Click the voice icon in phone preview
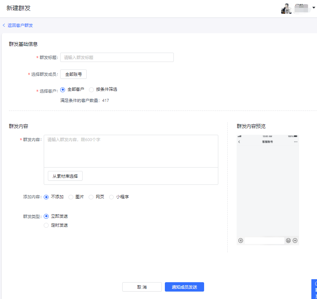 [x=241, y=241]
